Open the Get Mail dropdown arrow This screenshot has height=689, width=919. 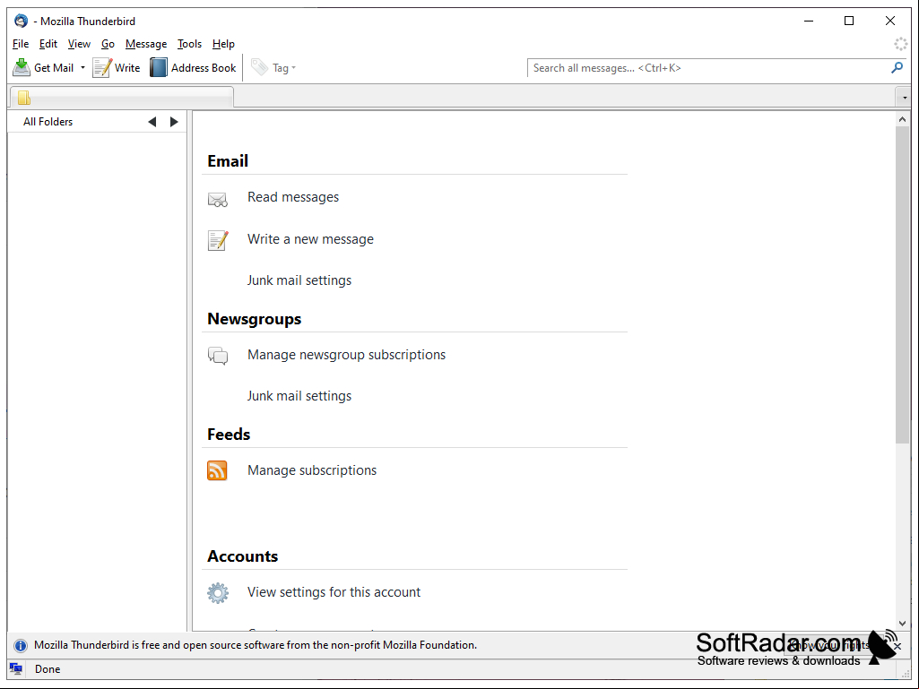(x=82, y=68)
